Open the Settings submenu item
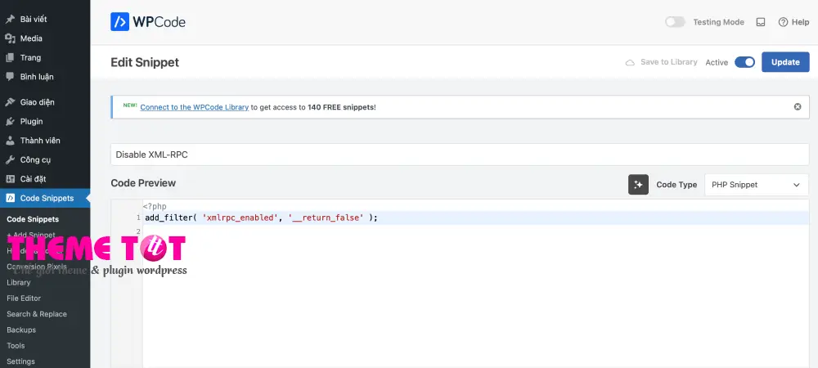This screenshot has height=368, width=818. click(x=21, y=361)
